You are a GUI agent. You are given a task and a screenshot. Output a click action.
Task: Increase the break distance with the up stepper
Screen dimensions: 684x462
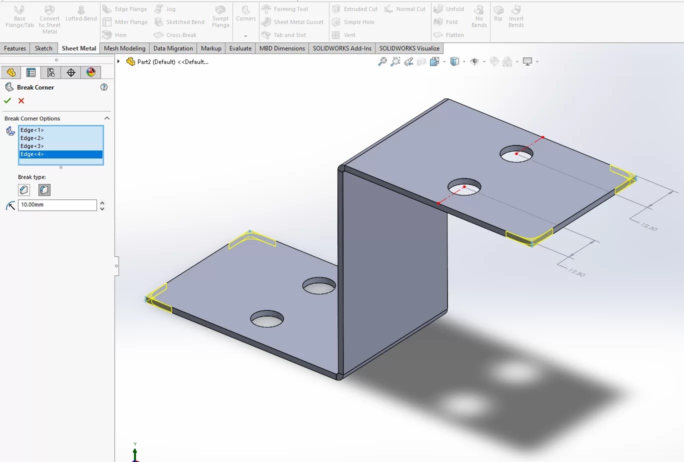coord(102,202)
